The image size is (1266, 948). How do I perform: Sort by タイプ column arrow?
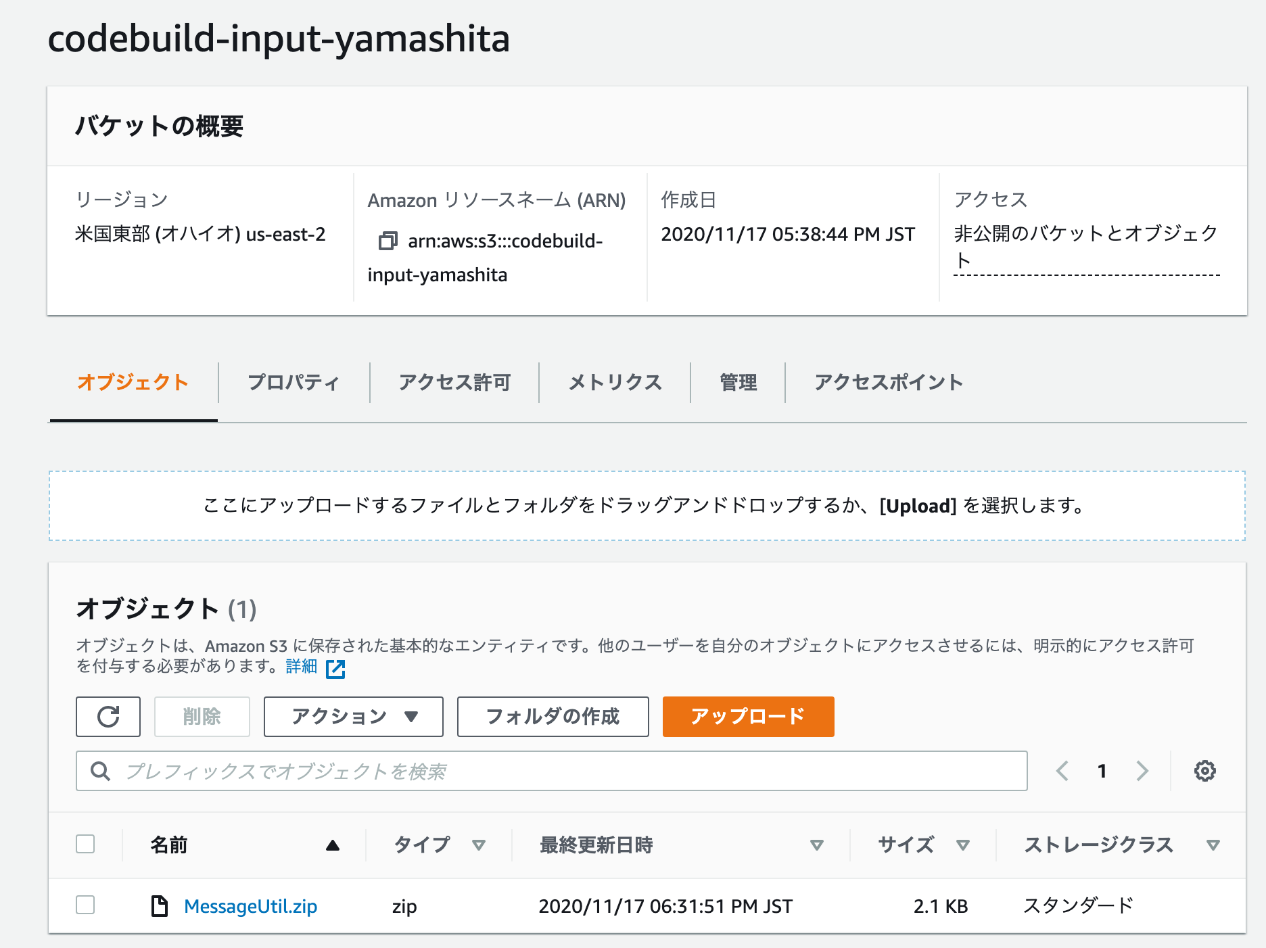tap(479, 845)
